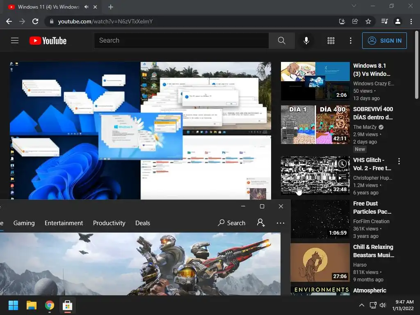Click Search in the Microsoft Store window

(232, 223)
